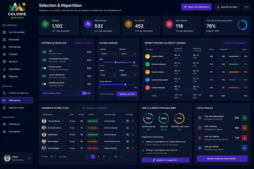Viewport: 254px width, 169px height.
Task: Download the Liste d'attente
Action: point(245,128)
